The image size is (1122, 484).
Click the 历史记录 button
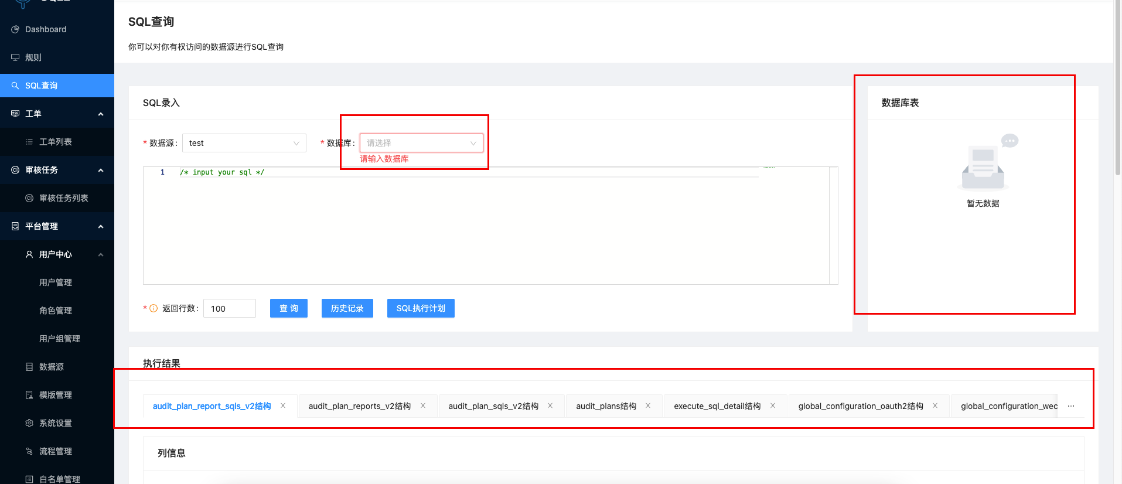click(347, 308)
